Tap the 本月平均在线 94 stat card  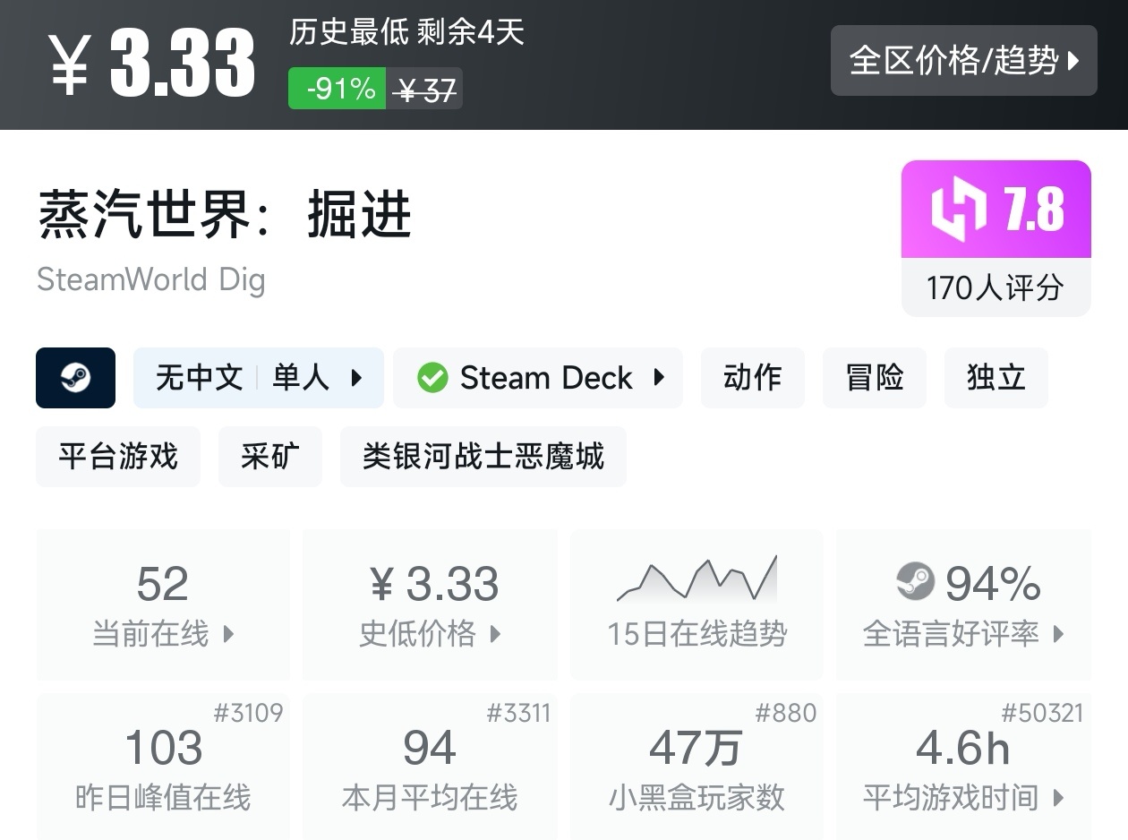tap(430, 767)
